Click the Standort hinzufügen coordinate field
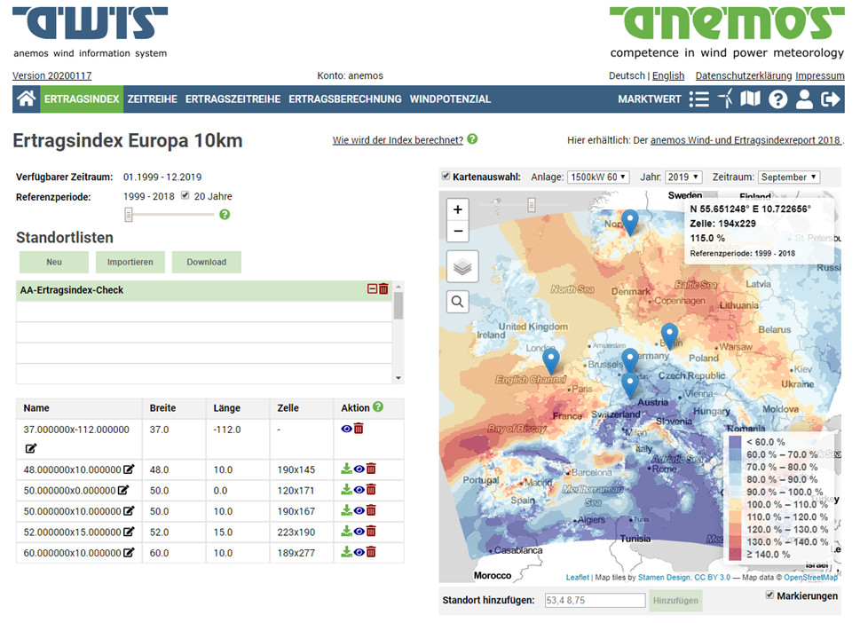860x623 pixels. tap(594, 601)
